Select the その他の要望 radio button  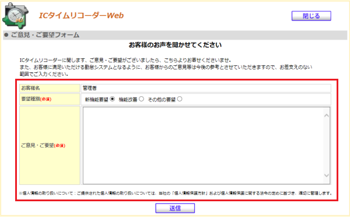180,99
